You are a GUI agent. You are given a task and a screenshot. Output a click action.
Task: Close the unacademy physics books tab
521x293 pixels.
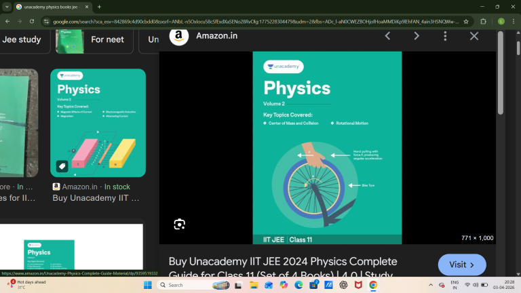click(87, 7)
